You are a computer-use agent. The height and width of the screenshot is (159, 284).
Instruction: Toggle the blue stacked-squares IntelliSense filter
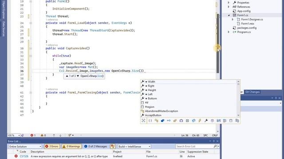tap(162, 121)
